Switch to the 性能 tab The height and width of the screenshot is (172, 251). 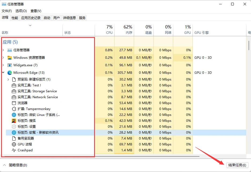pyautogui.click(x=15, y=18)
